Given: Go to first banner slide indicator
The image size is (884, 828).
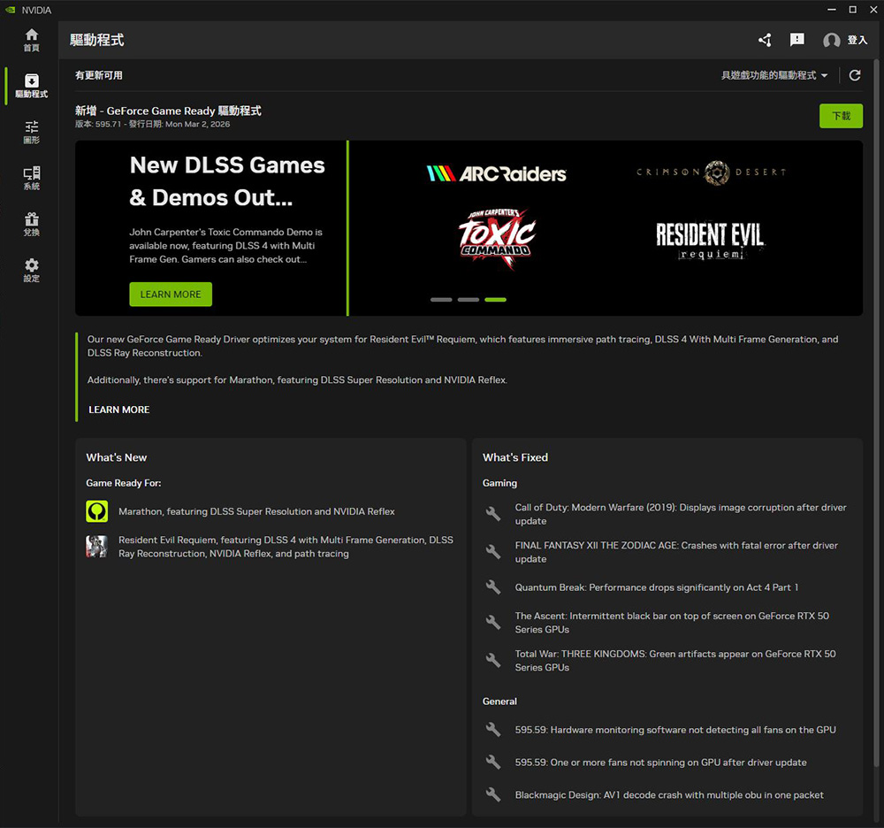Looking at the screenshot, I should pyautogui.click(x=441, y=300).
